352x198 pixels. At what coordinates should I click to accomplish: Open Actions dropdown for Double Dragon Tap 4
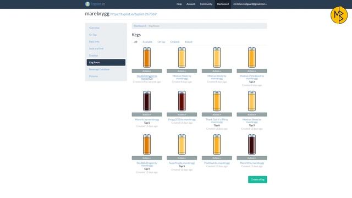147,158
